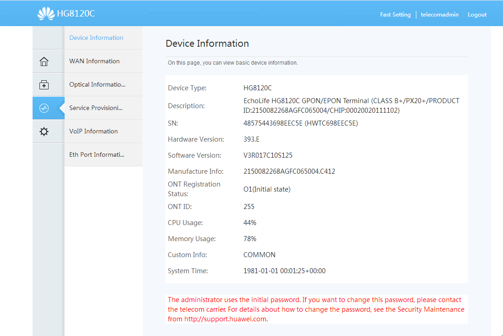Open the Optical Information page
Viewport: 503px width, 336px height.
[96, 84]
